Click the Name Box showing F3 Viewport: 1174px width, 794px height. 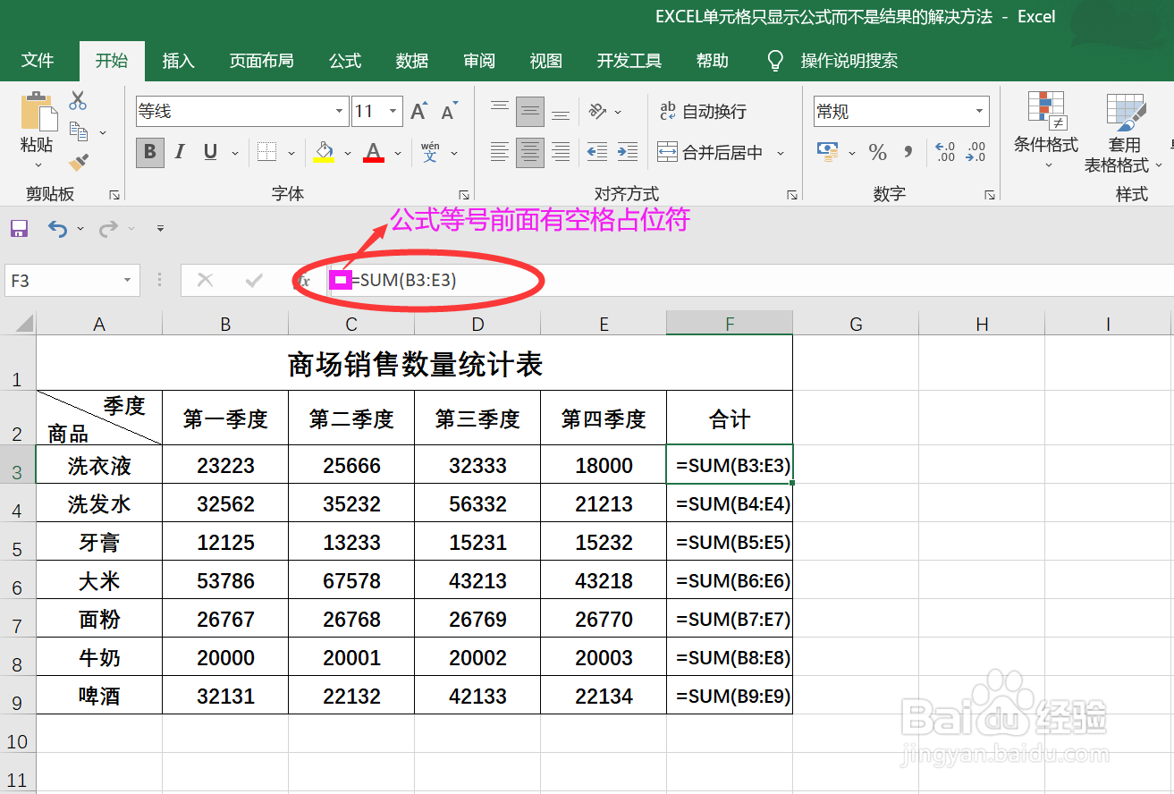[x=72, y=281]
